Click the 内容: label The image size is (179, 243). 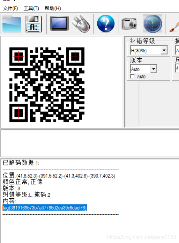(10, 201)
